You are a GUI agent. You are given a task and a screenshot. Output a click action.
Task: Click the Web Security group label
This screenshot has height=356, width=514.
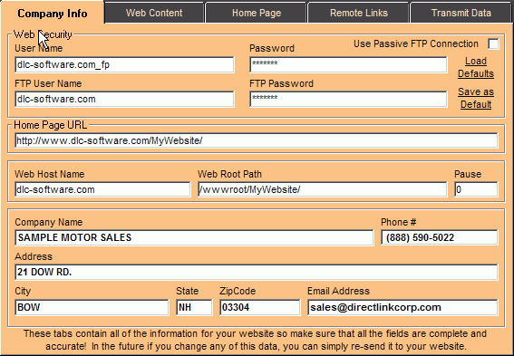43,34
